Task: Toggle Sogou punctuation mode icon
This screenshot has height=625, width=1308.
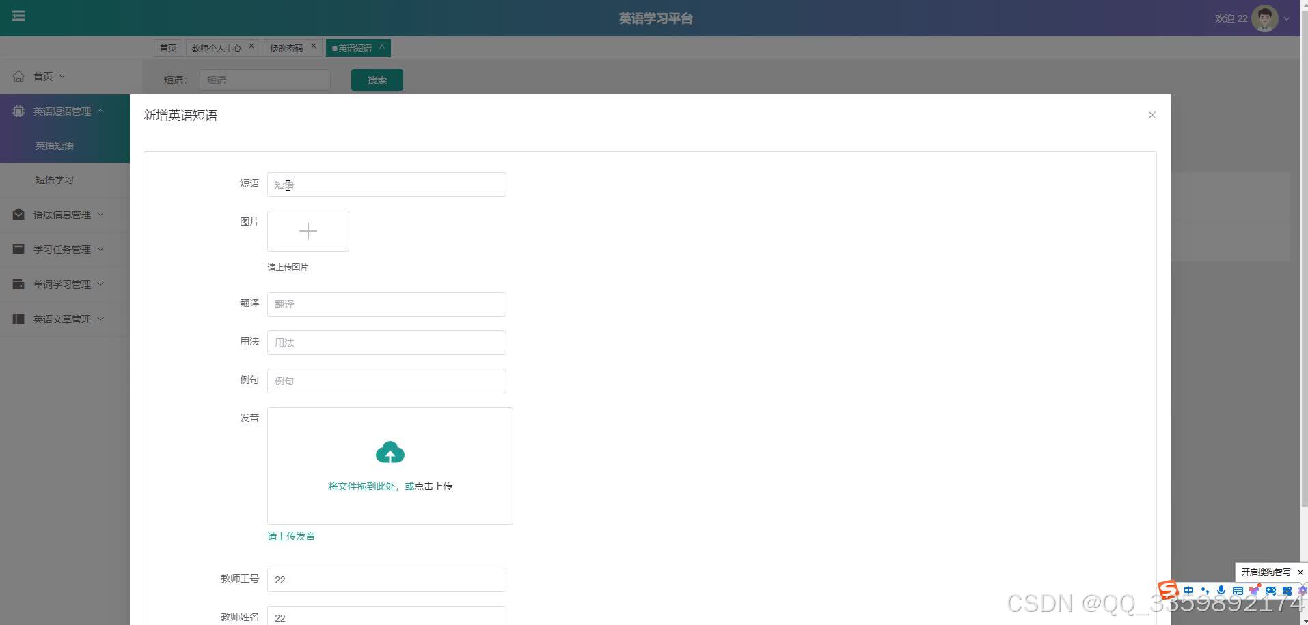Action: click(x=1205, y=591)
